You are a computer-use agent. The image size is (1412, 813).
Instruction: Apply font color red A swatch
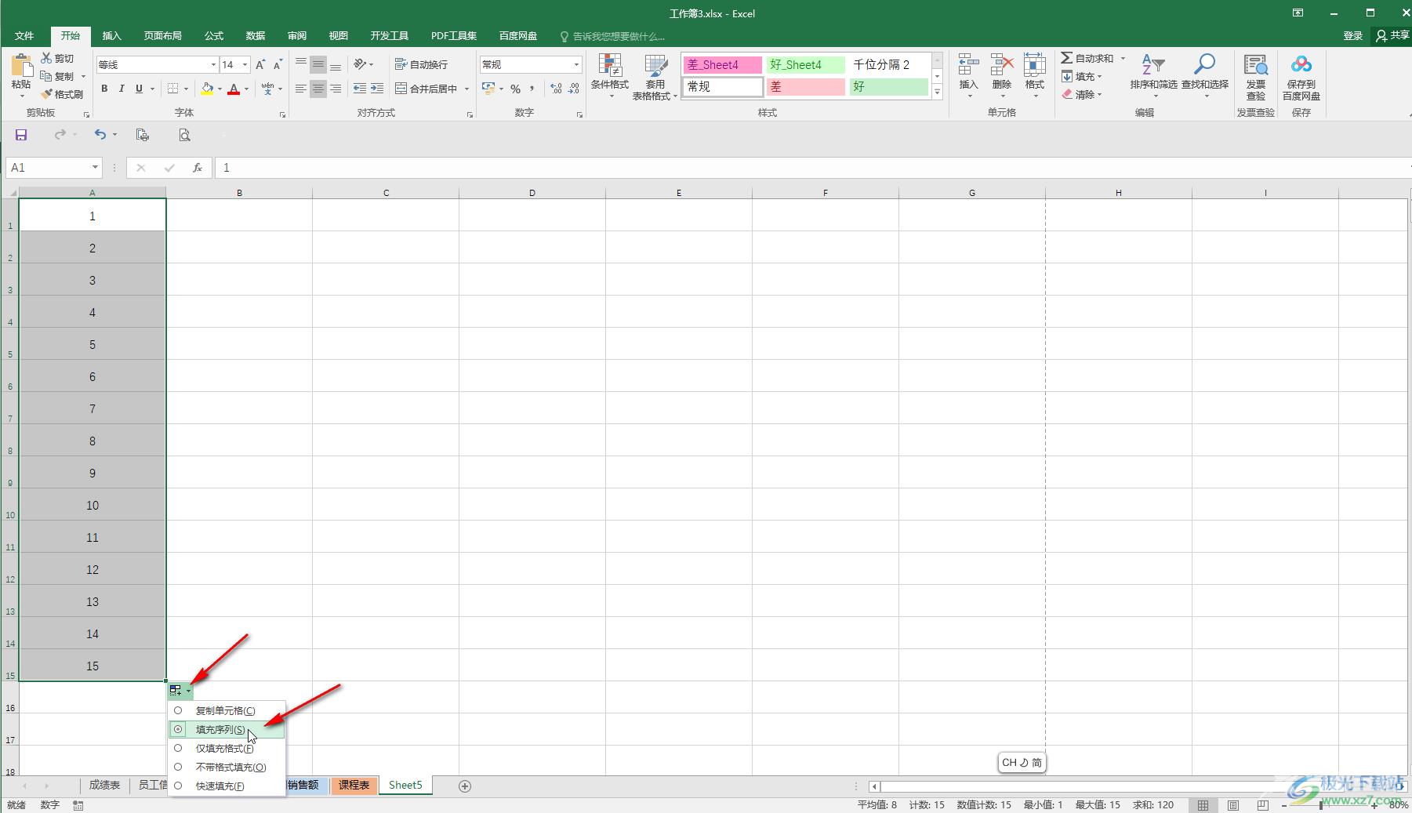click(234, 89)
